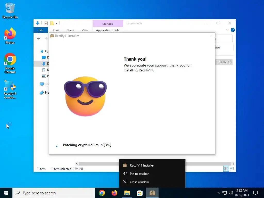This screenshot has height=198, width=264.
Task: Open the Recycle Bin desktop icon
Action: click(x=10, y=10)
